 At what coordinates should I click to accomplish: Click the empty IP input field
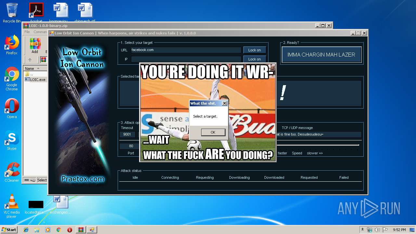(186, 59)
